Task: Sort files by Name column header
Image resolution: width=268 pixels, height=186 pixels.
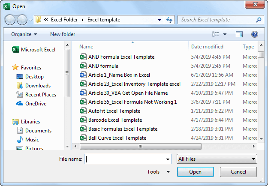Action: [86, 47]
